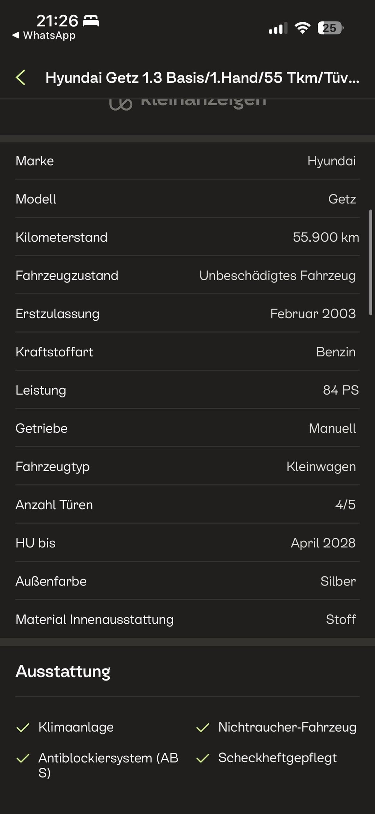Tap the Fahrzeugzustand Unbeschädigtes Fahrzeug value
Viewport: 375px width, 814px height.
click(277, 275)
